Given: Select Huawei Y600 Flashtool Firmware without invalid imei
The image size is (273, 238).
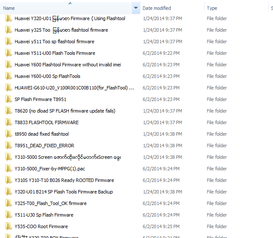Looking at the screenshot, I should 68,65.
